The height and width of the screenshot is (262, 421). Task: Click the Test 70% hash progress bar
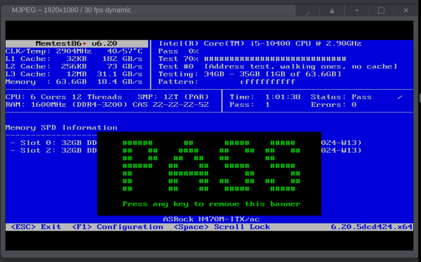point(275,59)
